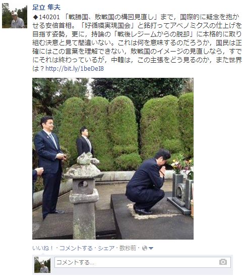
Task: Click the globe public-privacy icon
Action: click(x=145, y=248)
